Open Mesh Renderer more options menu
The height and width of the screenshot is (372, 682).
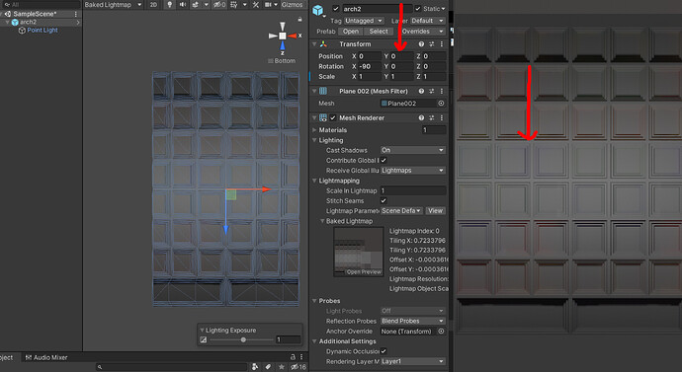[442, 118]
